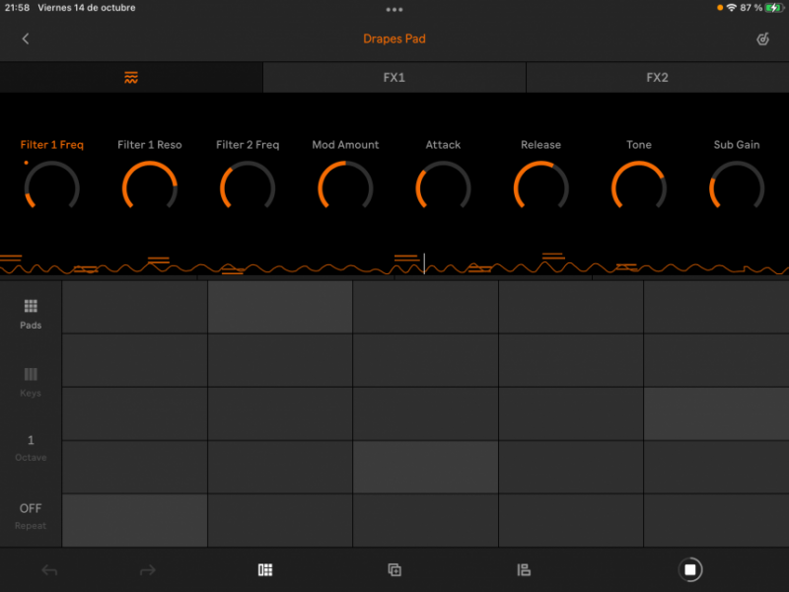Tap the Drapes Pad title
This screenshot has height=592, width=789.
394,38
